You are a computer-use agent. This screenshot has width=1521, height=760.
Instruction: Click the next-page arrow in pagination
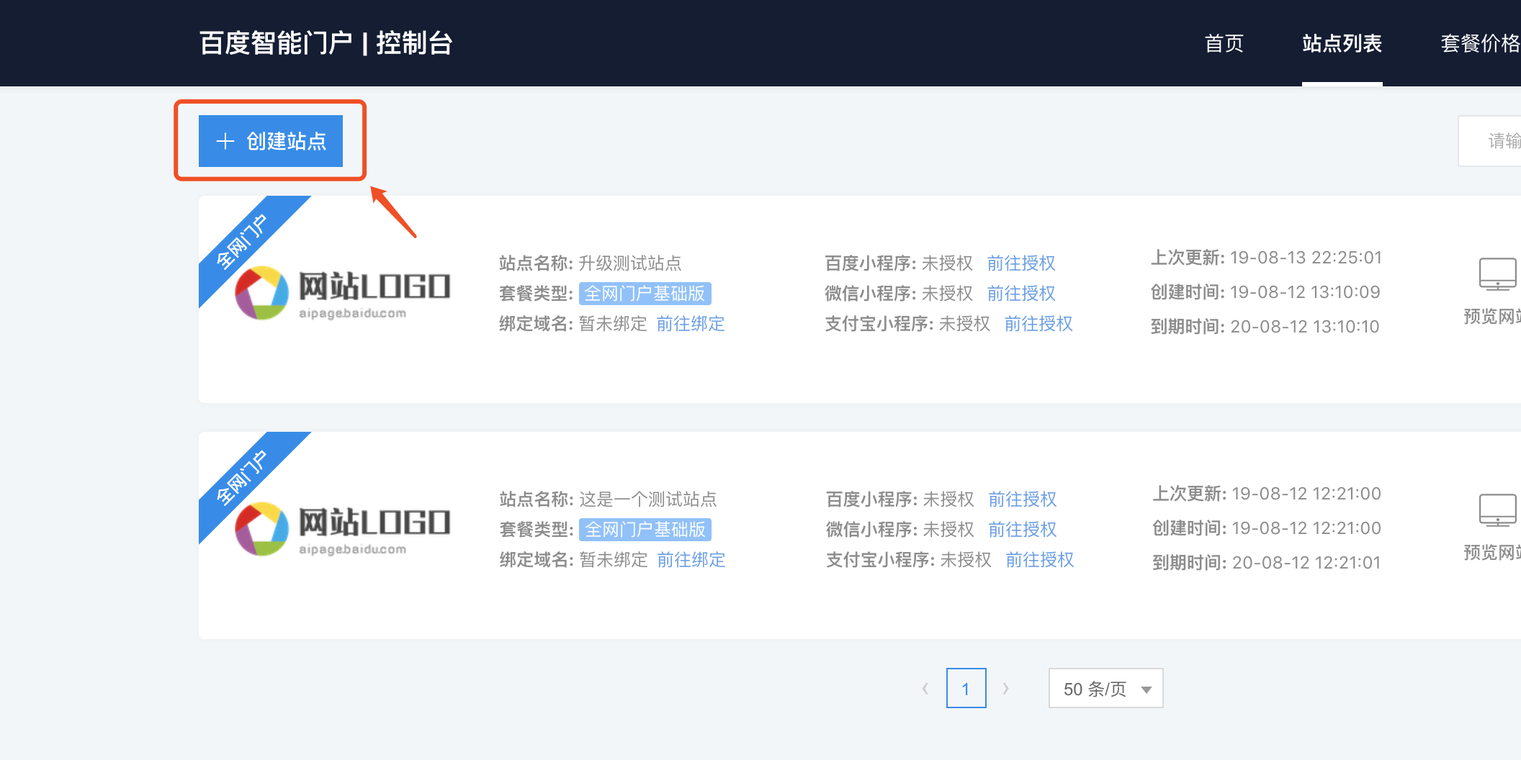tap(1006, 688)
